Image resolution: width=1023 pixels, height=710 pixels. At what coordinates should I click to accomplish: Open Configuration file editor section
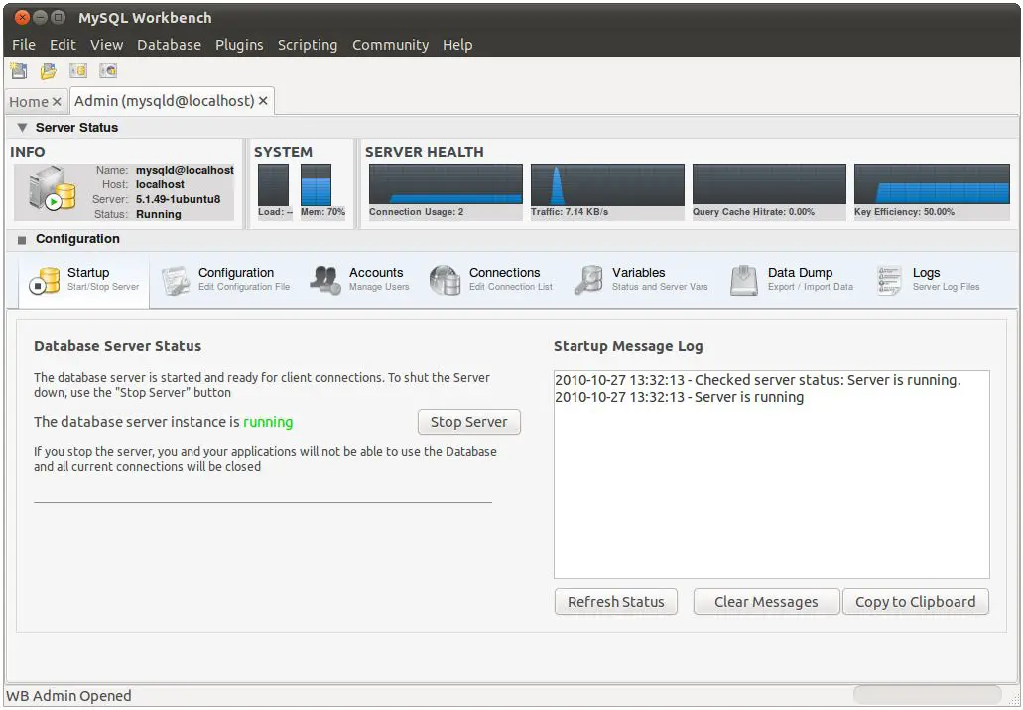226,280
